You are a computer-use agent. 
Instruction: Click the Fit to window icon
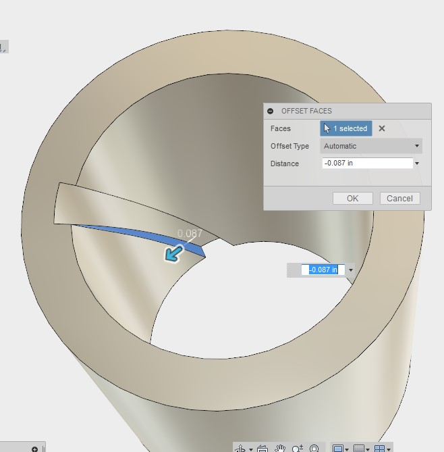click(314, 449)
